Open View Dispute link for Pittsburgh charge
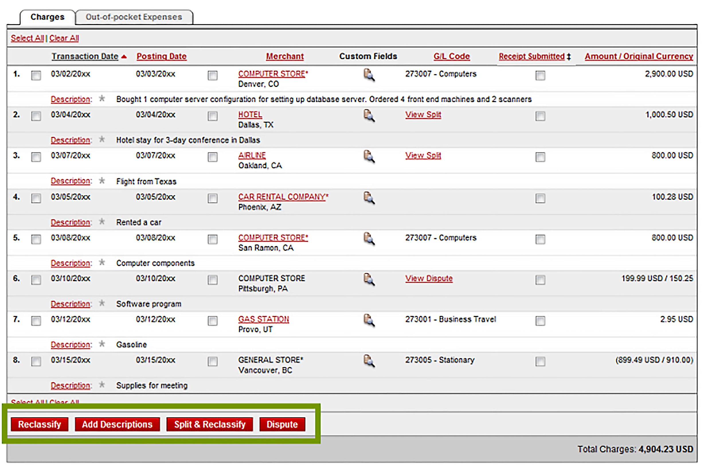This screenshot has width=704, height=471. (429, 278)
